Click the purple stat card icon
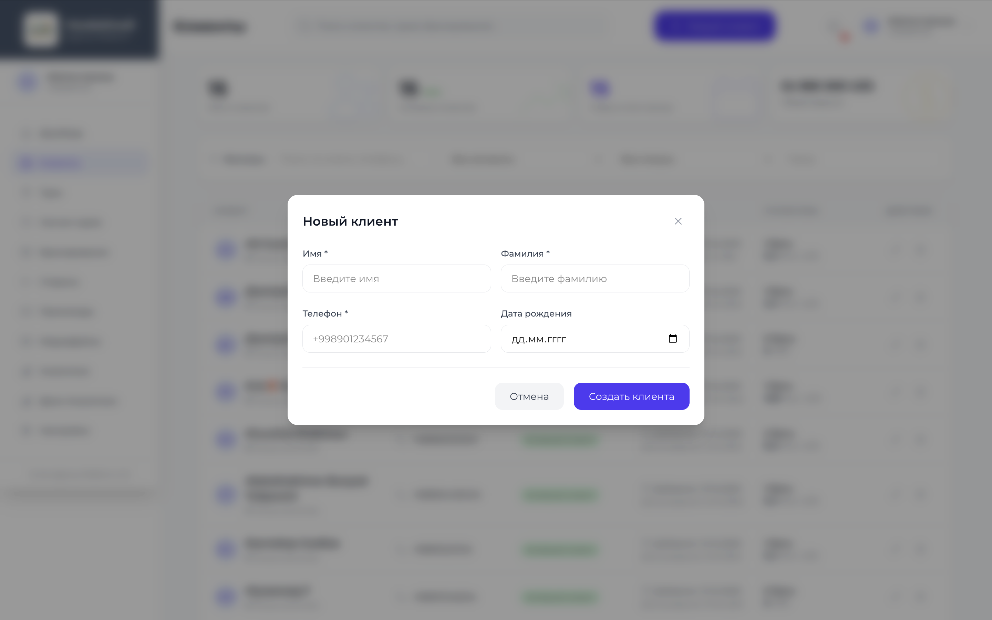The height and width of the screenshot is (620, 992). [x=600, y=87]
